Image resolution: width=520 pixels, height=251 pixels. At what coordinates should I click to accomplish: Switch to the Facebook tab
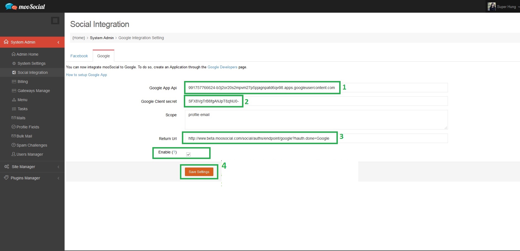click(x=79, y=56)
